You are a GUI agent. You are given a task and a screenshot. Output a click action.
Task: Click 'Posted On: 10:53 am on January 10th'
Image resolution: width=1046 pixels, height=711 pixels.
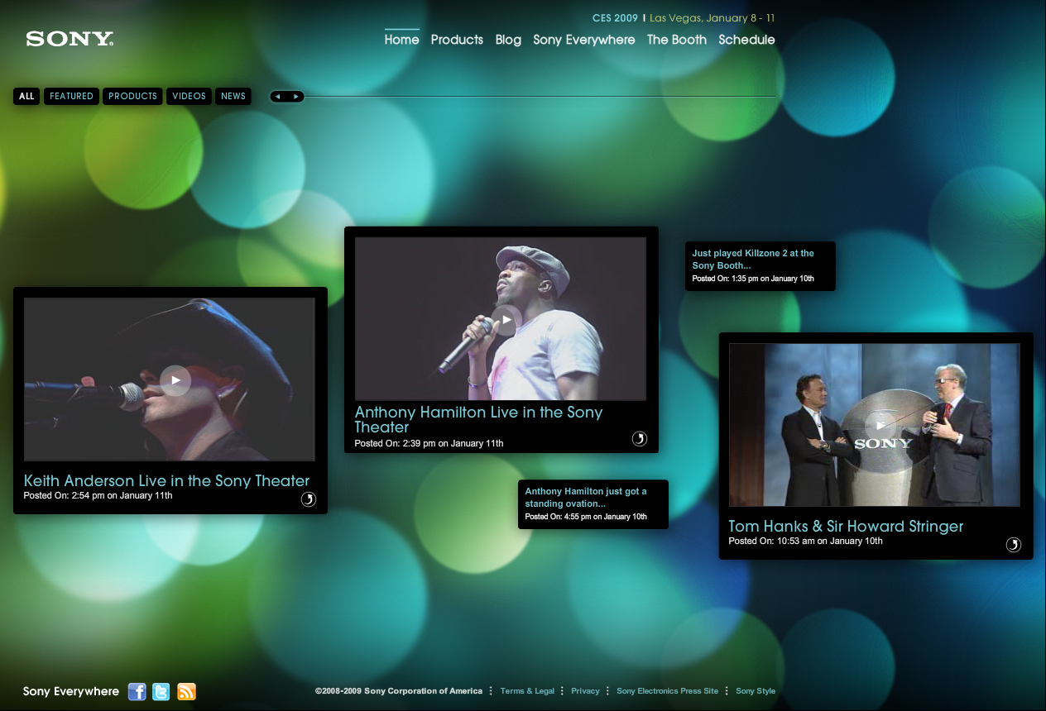pyautogui.click(x=806, y=542)
